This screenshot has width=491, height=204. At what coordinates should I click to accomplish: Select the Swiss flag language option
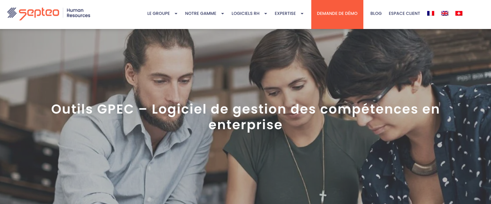(x=459, y=13)
